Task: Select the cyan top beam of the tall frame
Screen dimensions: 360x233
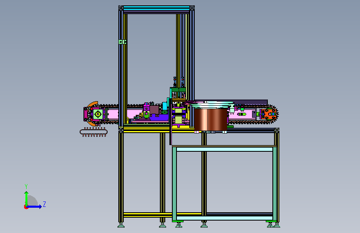Action: click(x=157, y=7)
